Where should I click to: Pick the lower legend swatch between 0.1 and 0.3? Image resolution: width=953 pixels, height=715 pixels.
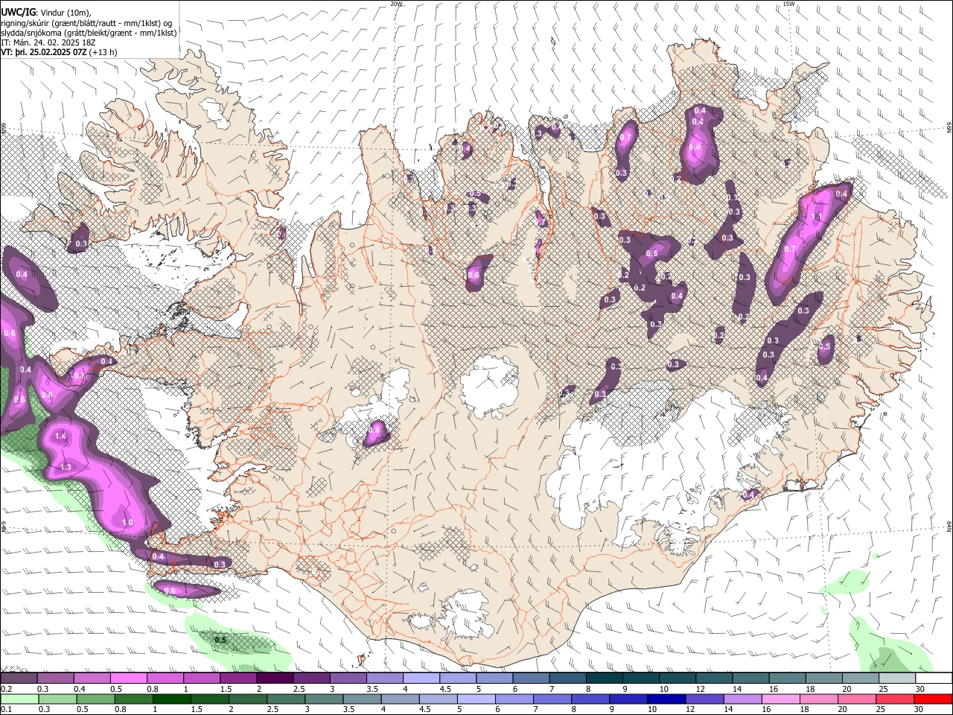point(19,699)
